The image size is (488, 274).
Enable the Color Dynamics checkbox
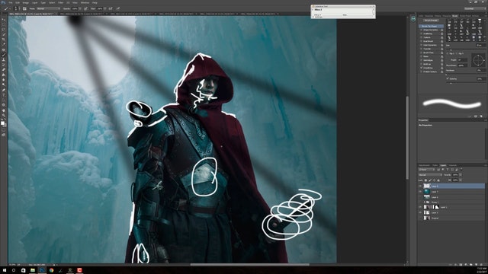tap(422, 45)
